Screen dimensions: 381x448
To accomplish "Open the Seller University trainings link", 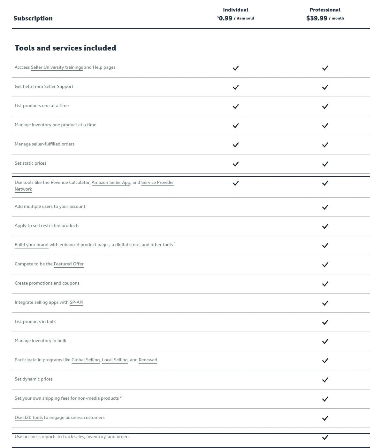I will pos(57,67).
